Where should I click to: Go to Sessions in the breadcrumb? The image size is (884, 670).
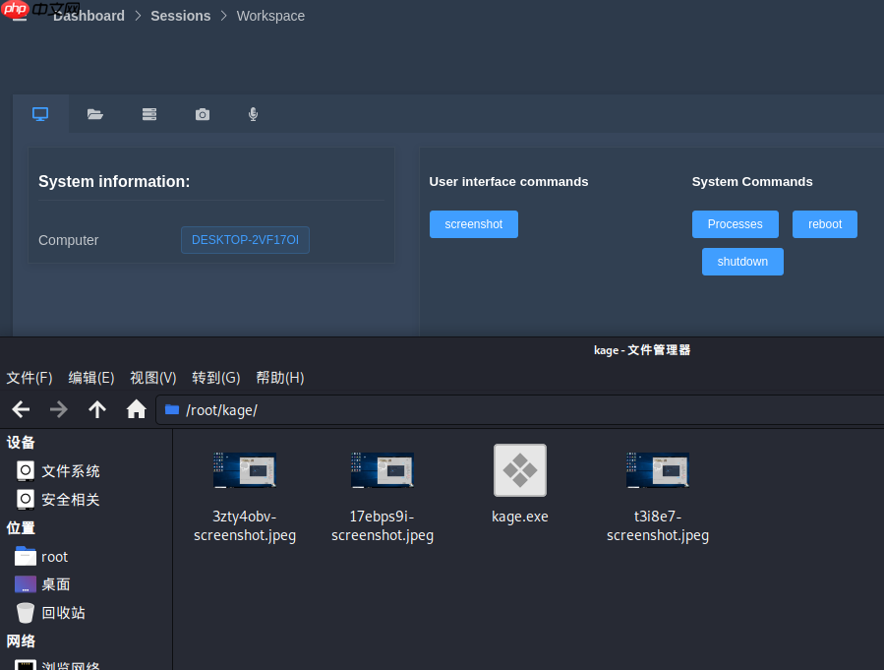point(180,16)
